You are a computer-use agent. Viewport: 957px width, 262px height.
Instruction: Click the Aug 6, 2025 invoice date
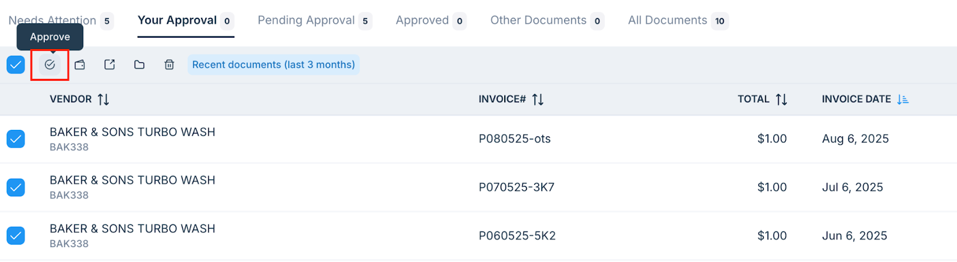point(855,139)
